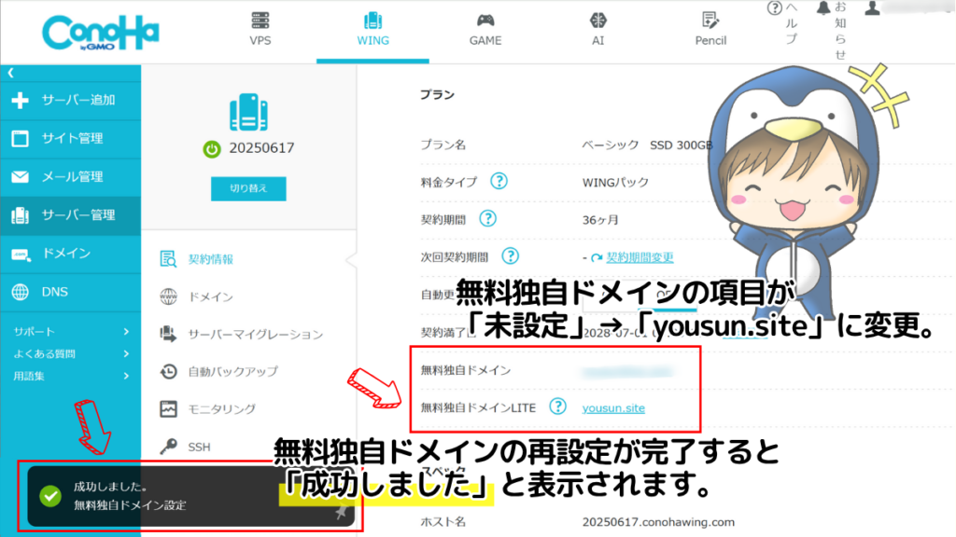Click the サイト管理 window icon
This screenshot has width=956, height=537.
click(21, 138)
